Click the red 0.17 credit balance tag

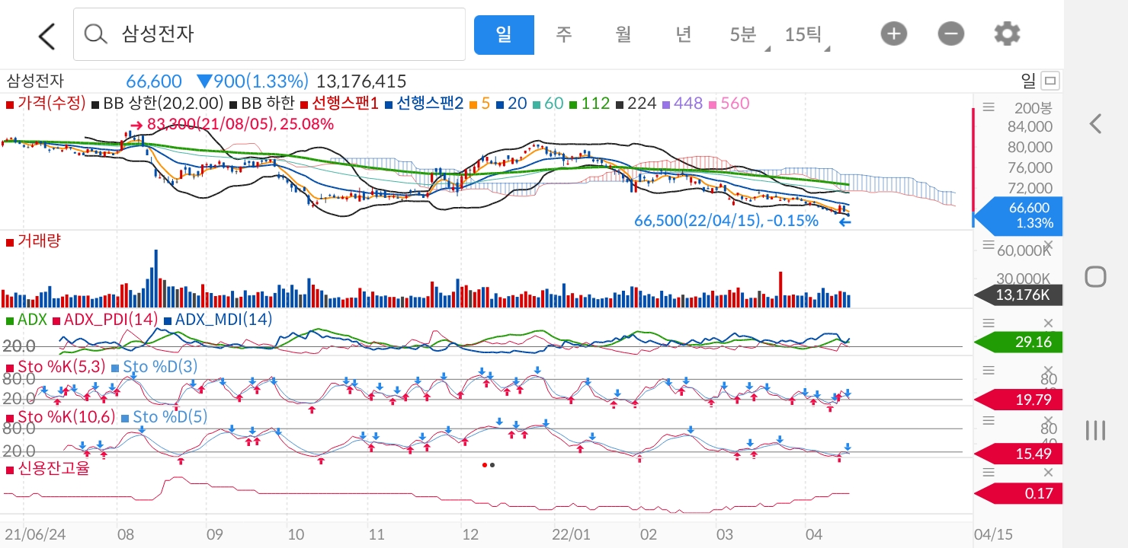tap(1017, 494)
